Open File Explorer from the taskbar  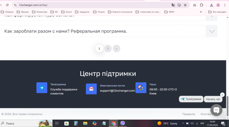[85, 123]
